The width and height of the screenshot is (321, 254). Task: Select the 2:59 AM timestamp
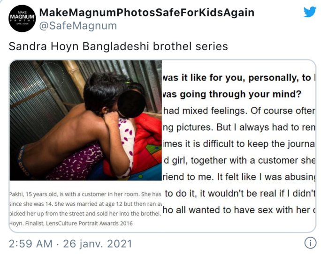[31, 244]
